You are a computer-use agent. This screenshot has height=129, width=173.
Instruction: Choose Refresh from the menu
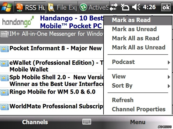(138, 100)
